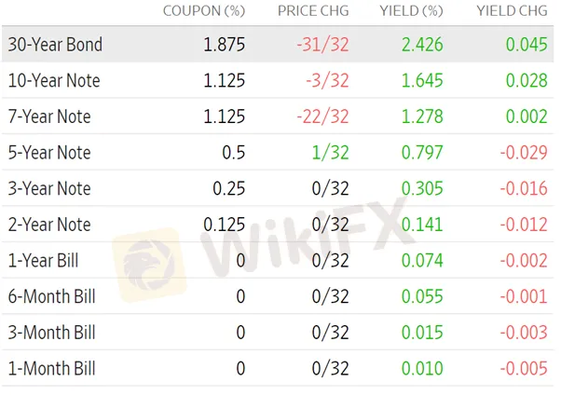Click the 1-Year Bill label

pyautogui.click(x=43, y=261)
